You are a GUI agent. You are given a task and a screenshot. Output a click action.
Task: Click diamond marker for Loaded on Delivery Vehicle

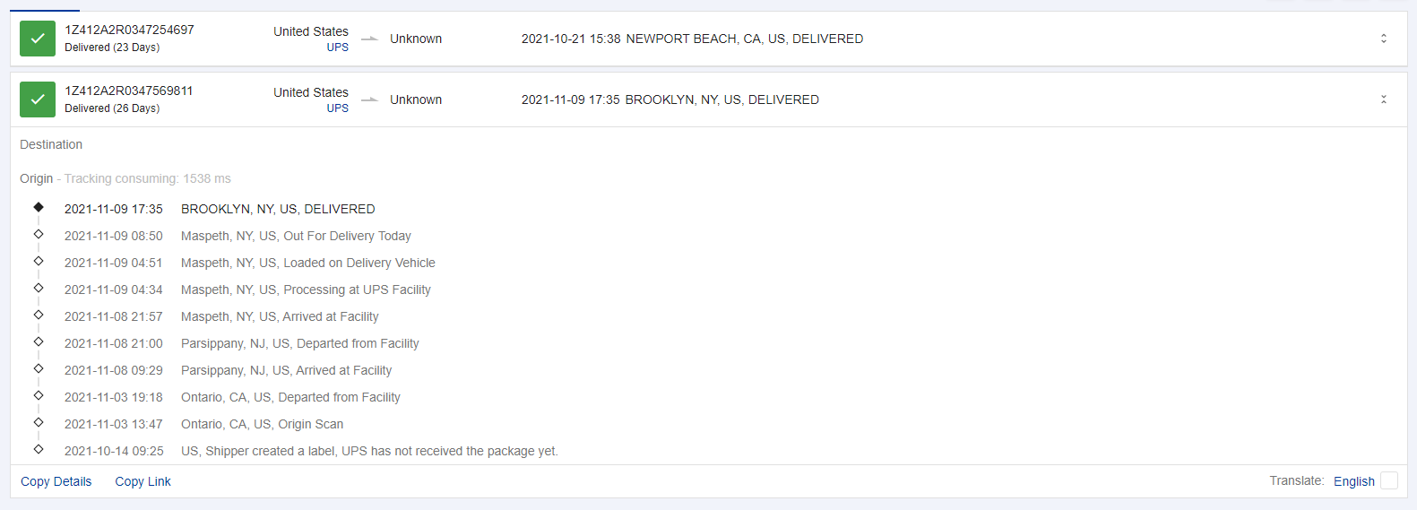pyautogui.click(x=39, y=261)
